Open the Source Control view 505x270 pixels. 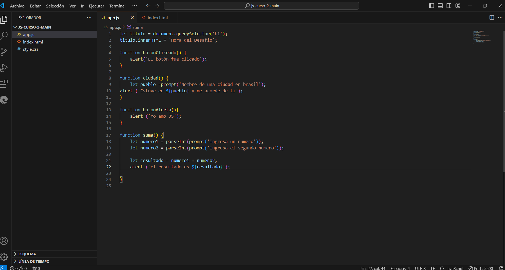[4, 52]
